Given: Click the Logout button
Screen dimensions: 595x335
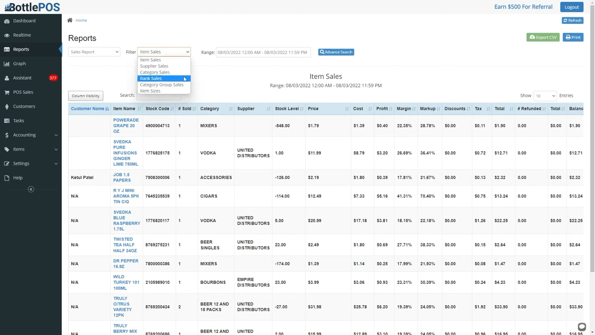Looking at the screenshot, I should pyautogui.click(x=572, y=7).
